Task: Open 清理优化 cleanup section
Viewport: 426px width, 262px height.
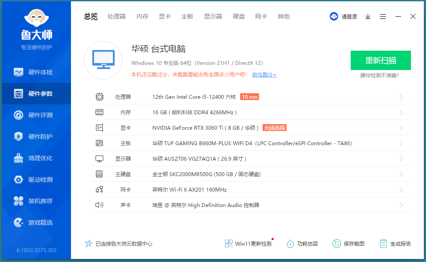Action: pyautogui.click(x=37, y=158)
